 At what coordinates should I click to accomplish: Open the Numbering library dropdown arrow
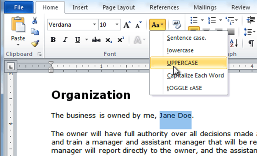220,20
